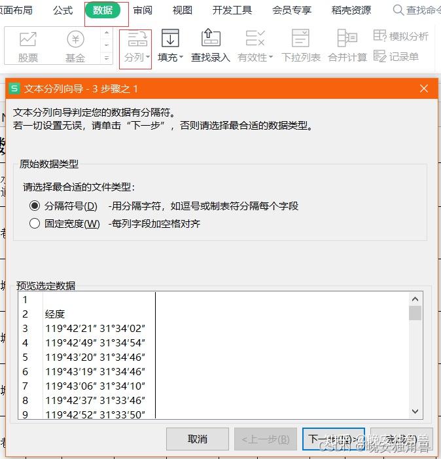
Task: Expand the stock/fund gallery more arrow
Action: point(107,58)
